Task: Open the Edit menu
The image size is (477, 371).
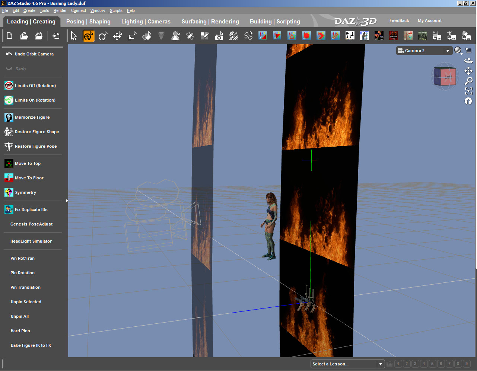Action: (16, 10)
